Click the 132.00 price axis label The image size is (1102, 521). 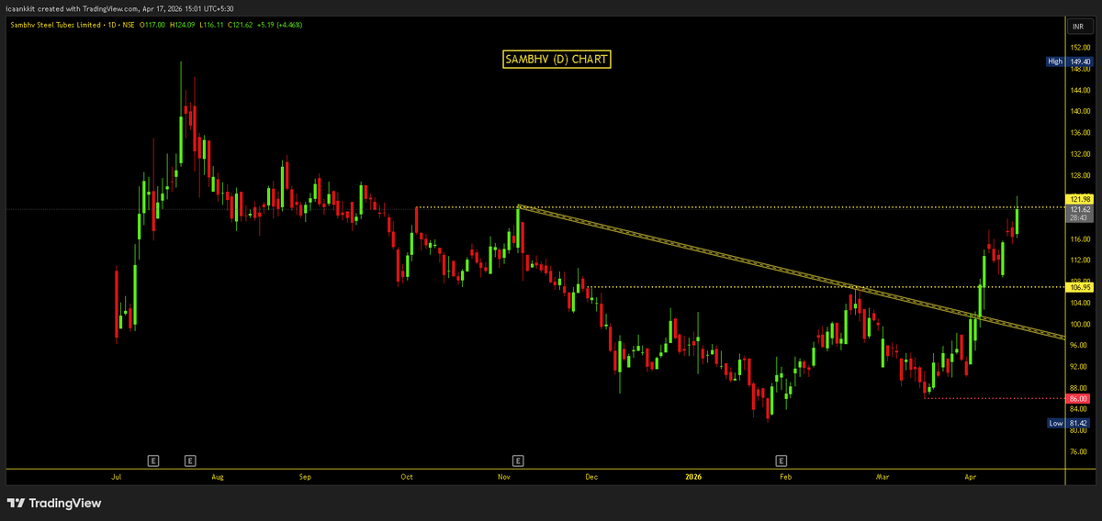point(1080,155)
